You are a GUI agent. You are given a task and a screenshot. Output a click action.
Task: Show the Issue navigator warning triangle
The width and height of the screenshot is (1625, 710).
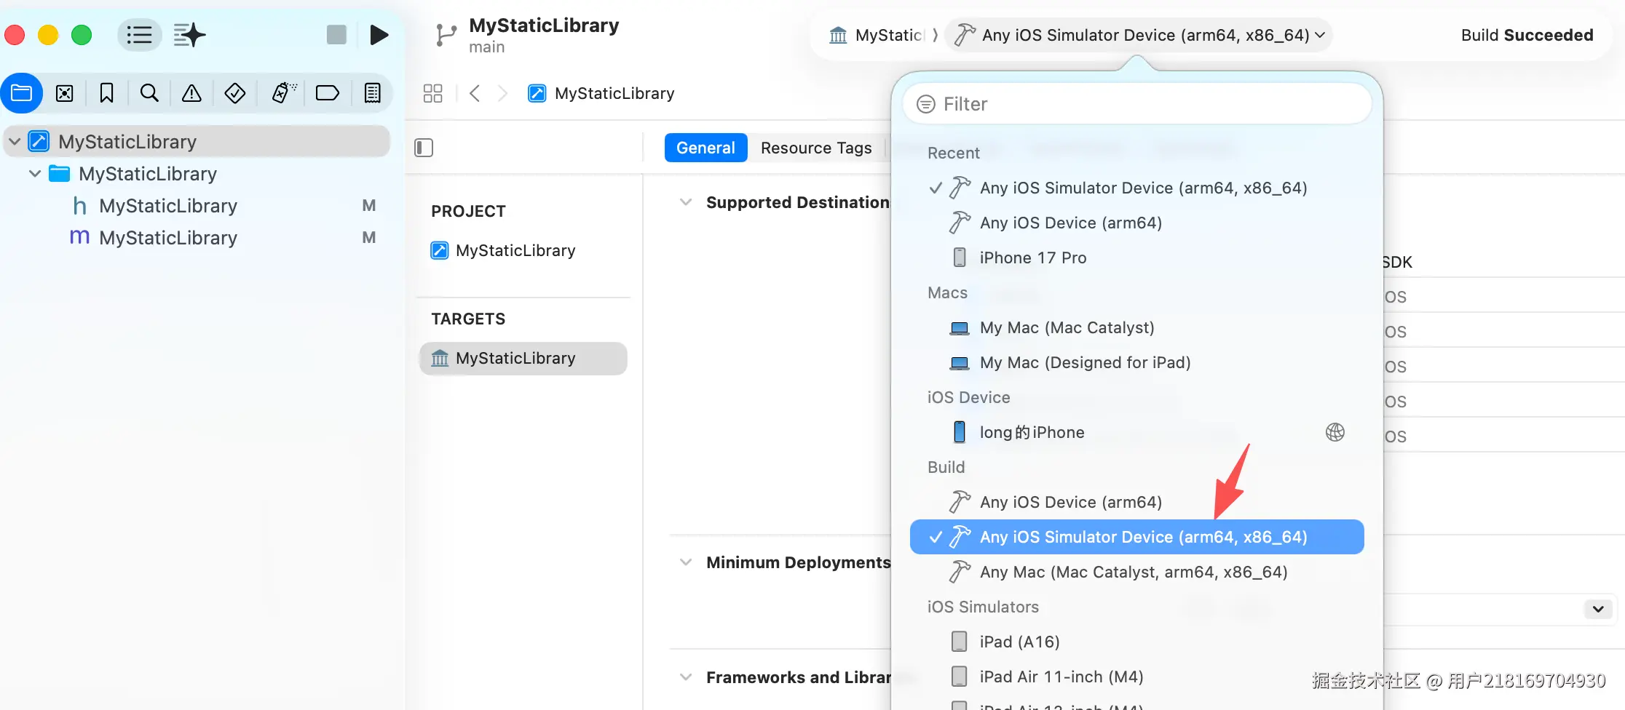191,93
